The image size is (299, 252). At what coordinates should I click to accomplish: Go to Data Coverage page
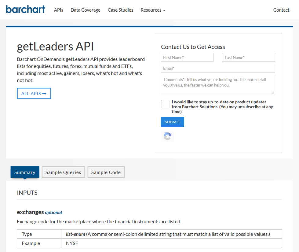86,10
